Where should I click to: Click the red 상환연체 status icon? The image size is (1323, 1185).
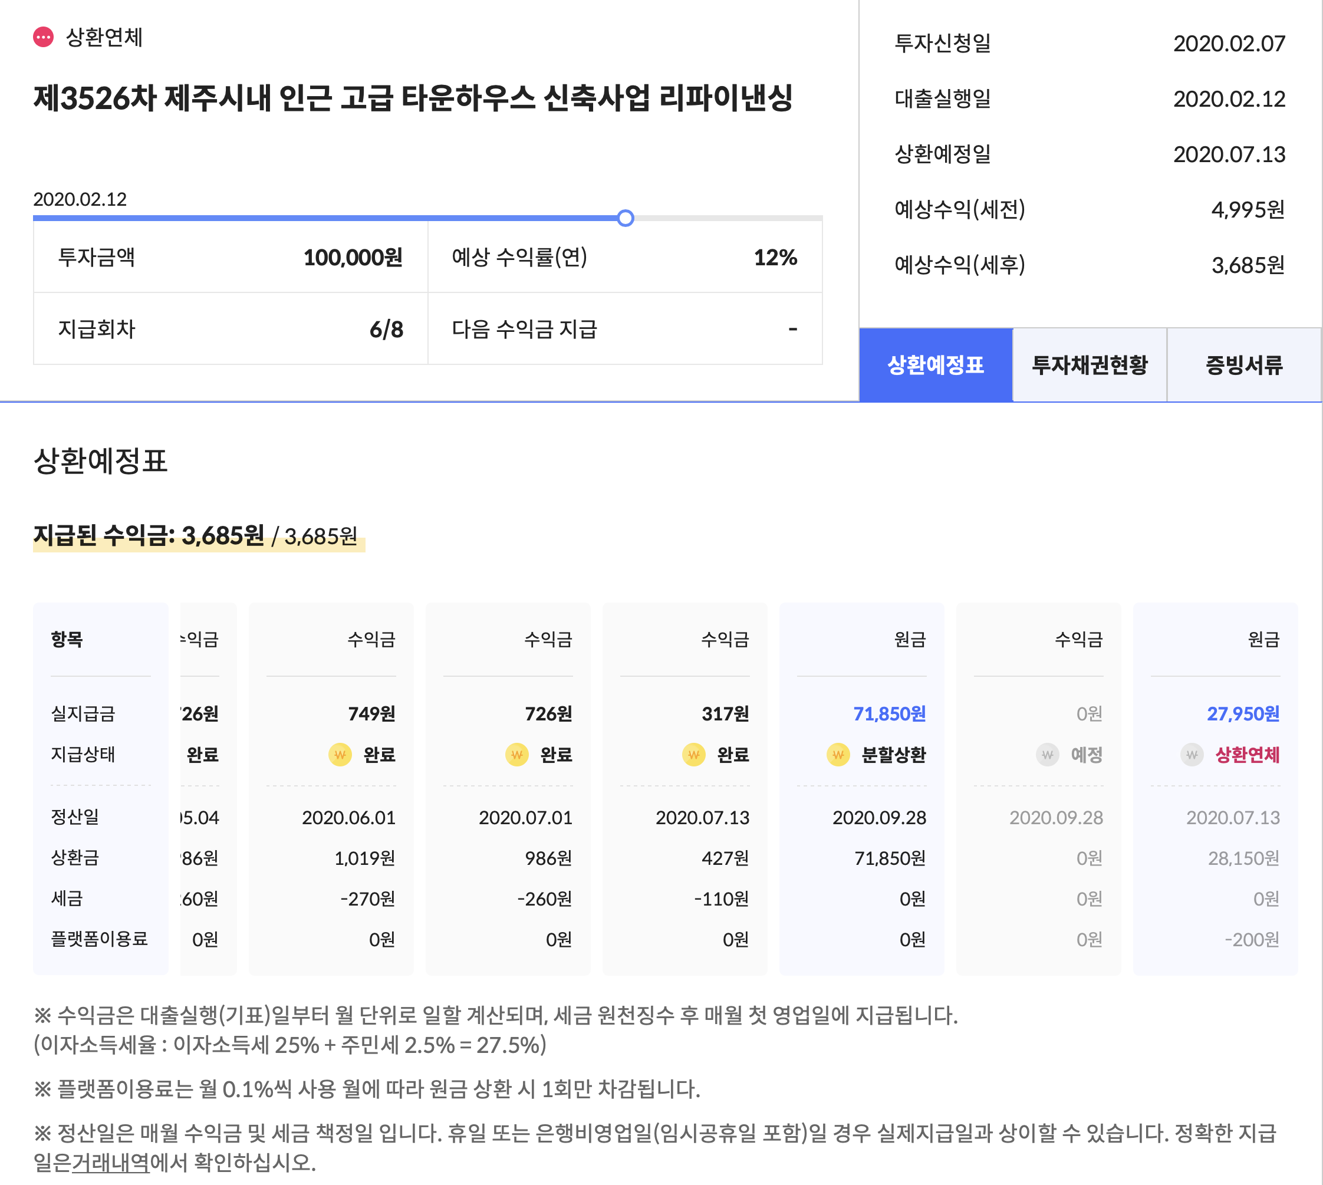pos(44,37)
